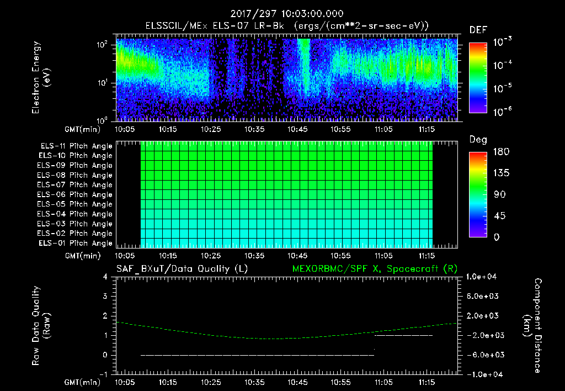Click the 10² tick on the energy axis

tap(102, 45)
